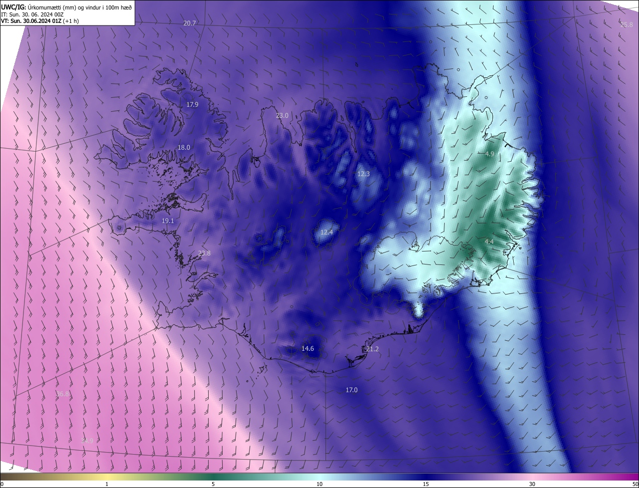Click the 20.7 value label on the map

click(190, 23)
